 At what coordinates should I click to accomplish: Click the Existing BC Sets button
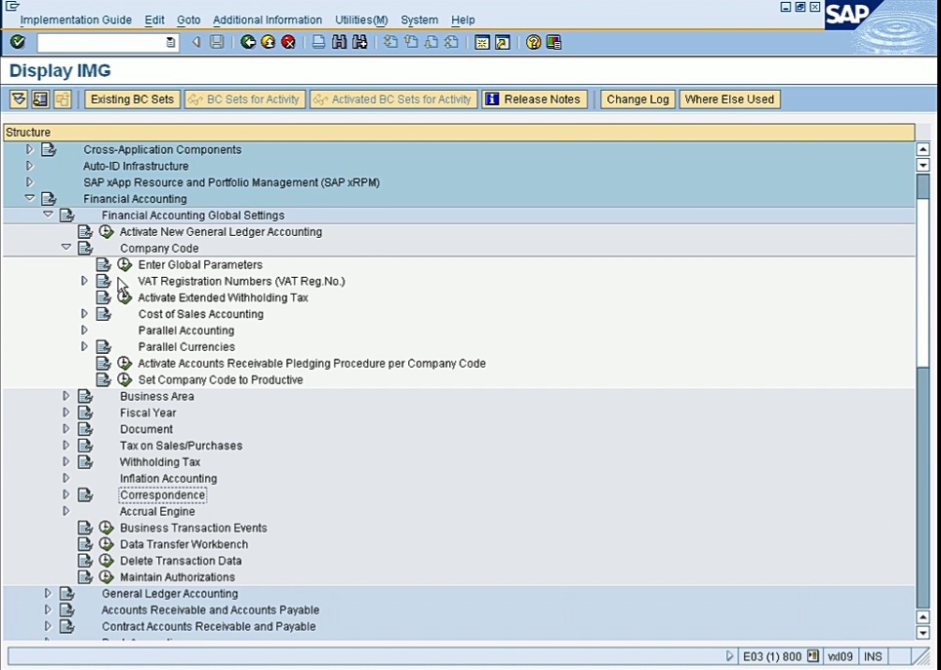point(132,99)
